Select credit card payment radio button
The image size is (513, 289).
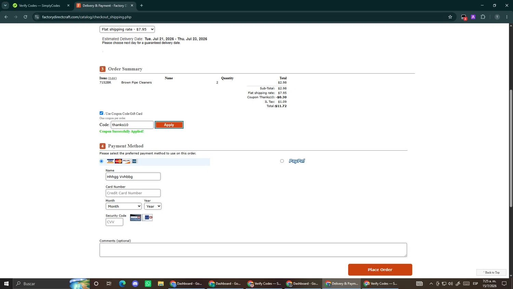pos(101,161)
